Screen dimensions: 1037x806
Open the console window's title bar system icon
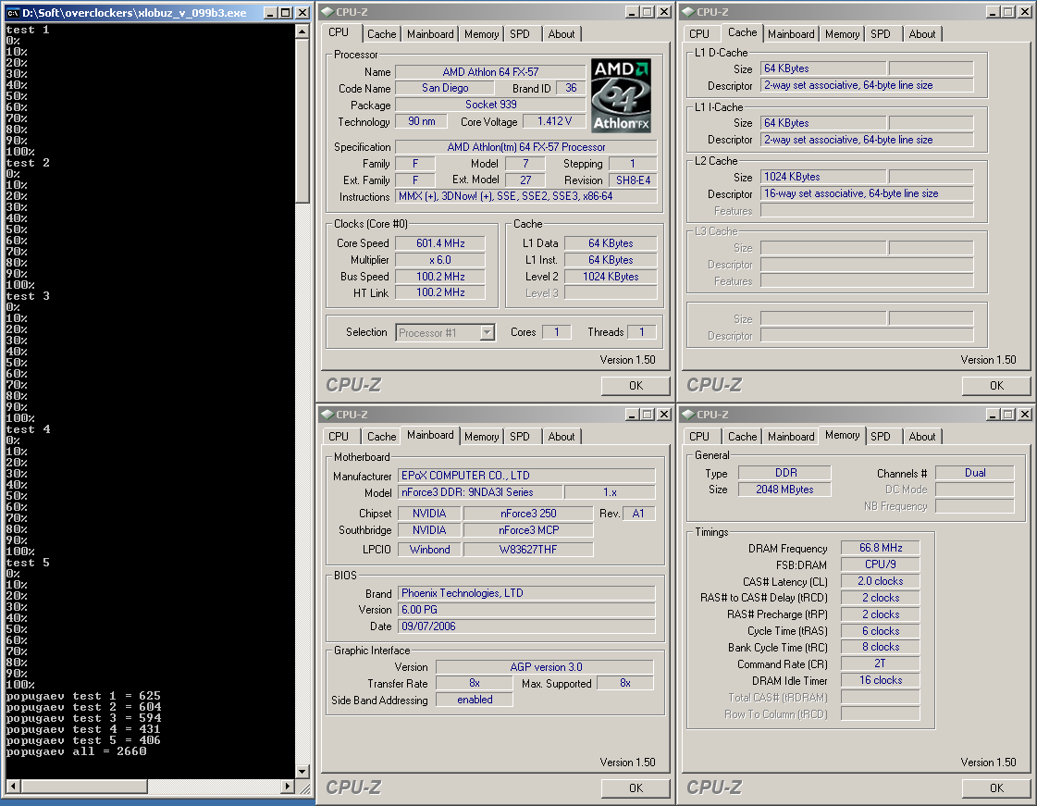13,13
